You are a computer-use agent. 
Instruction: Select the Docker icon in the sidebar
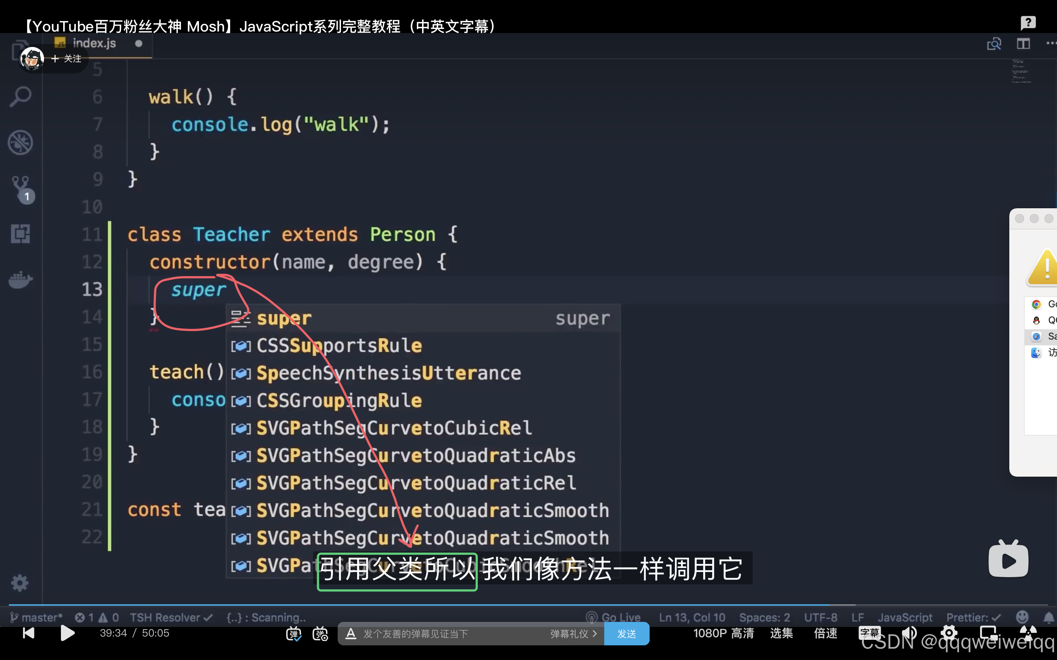click(x=21, y=280)
